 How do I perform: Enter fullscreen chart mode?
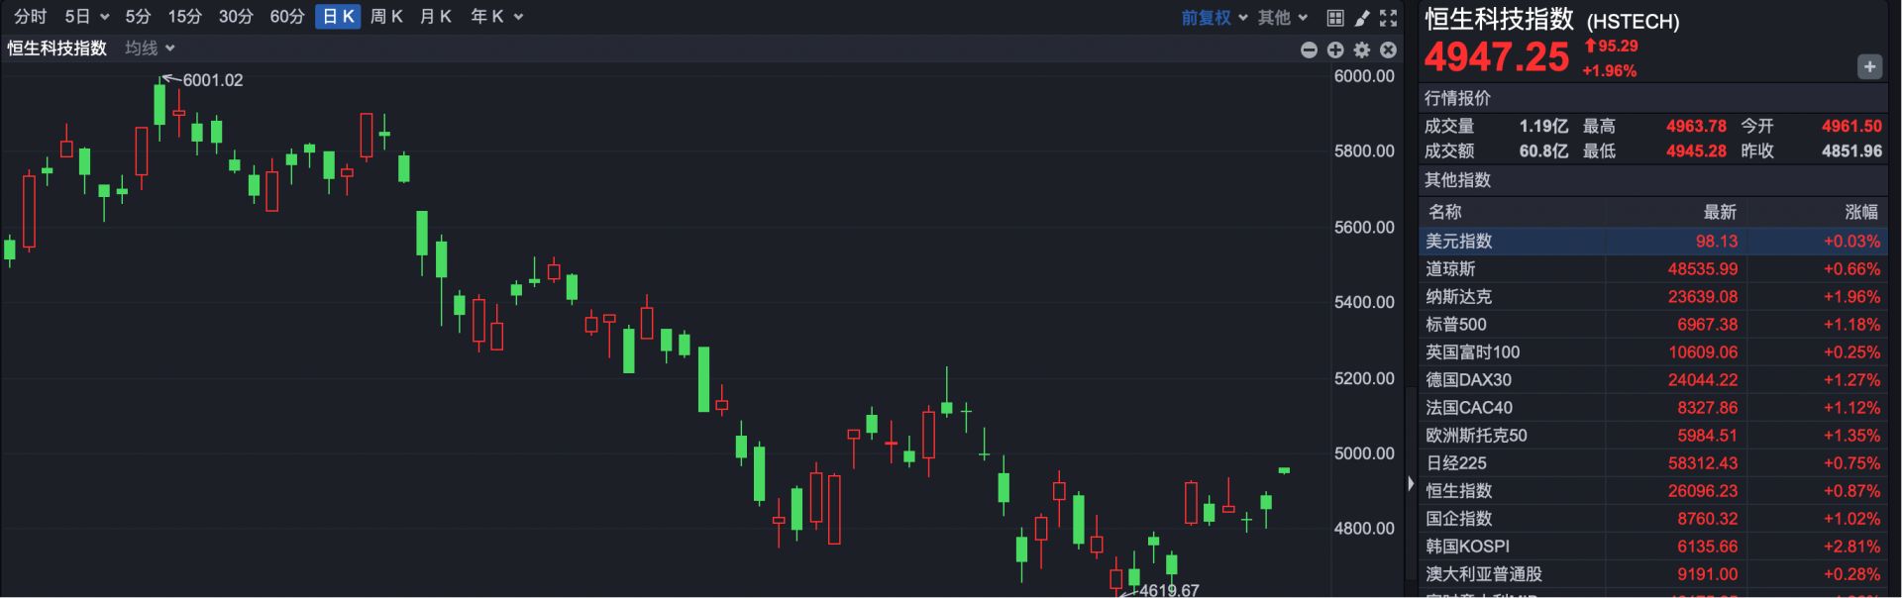tap(1389, 18)
